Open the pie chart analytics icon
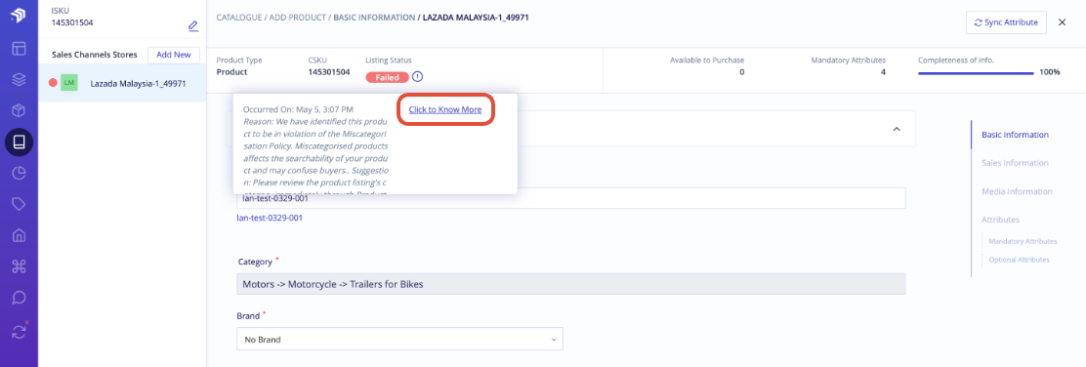 point(19,173)
